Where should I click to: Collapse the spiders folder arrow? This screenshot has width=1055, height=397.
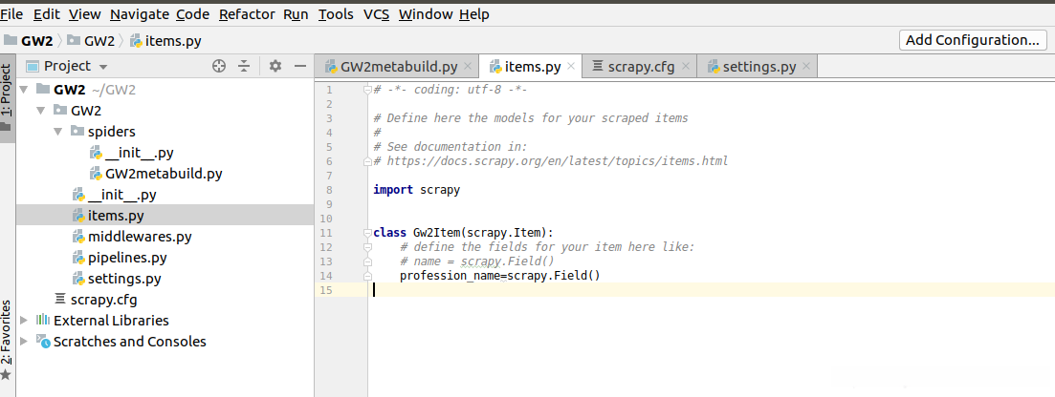[59, 131]
